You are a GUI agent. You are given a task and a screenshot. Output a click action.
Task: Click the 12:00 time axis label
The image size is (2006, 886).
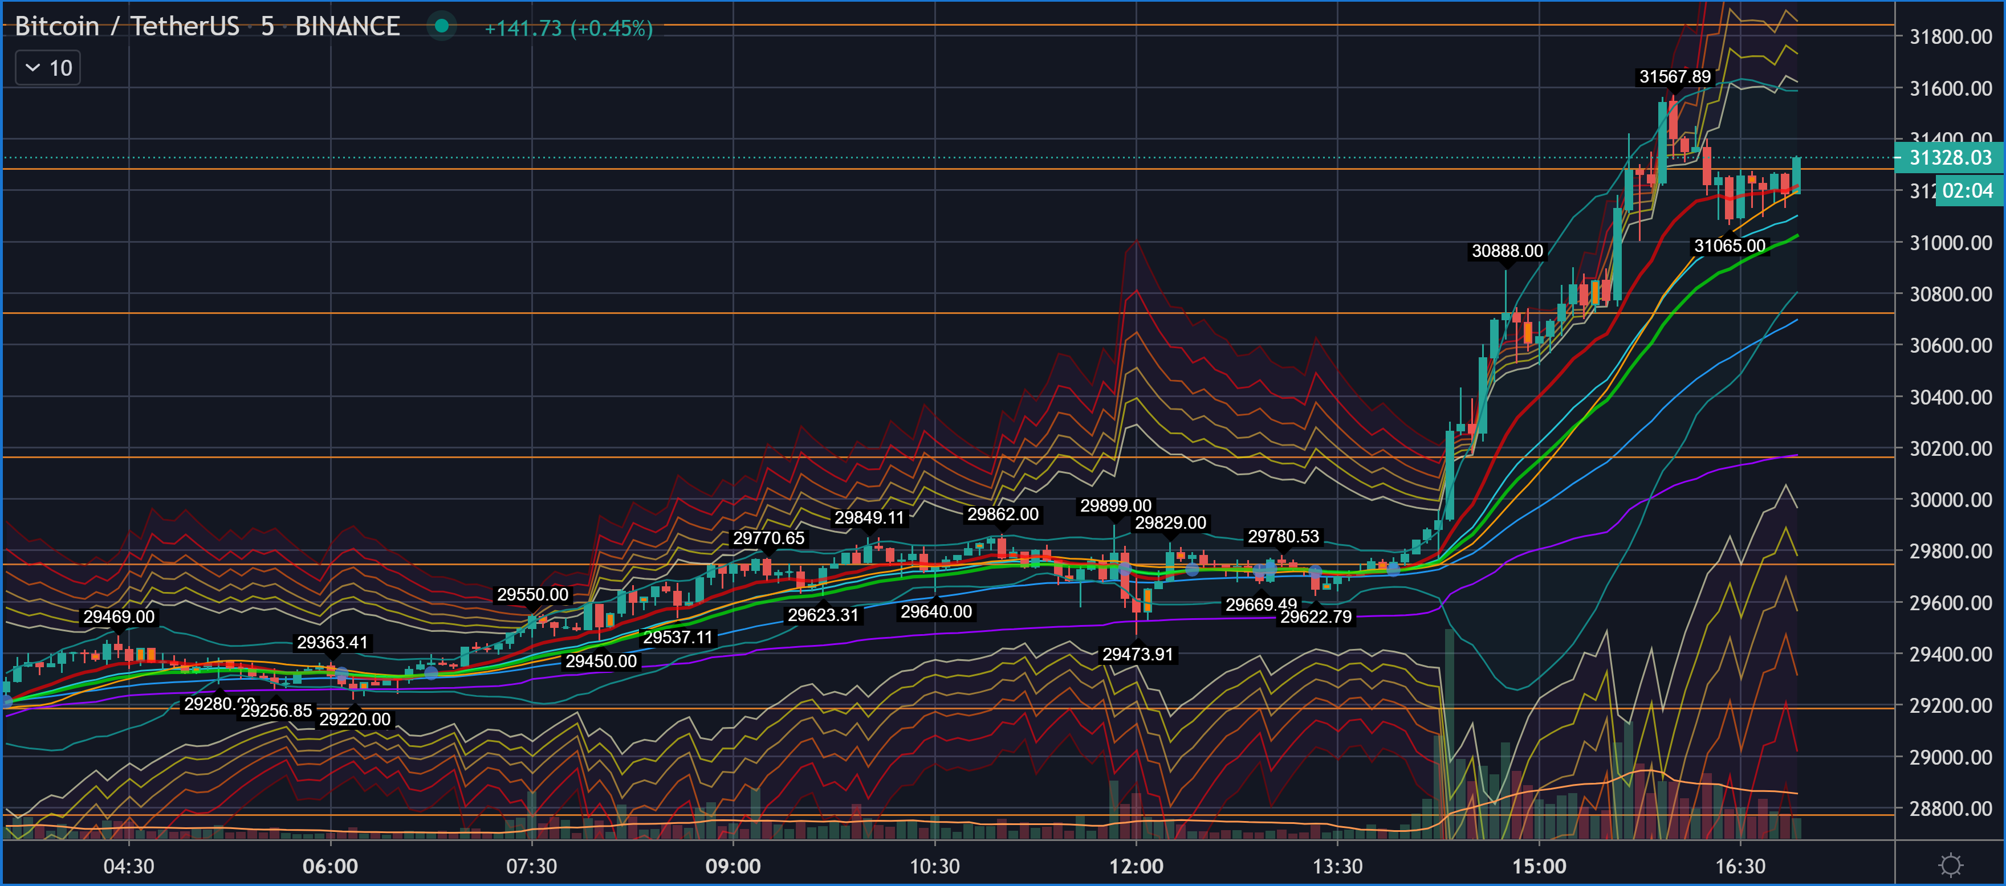[1136, 867]
